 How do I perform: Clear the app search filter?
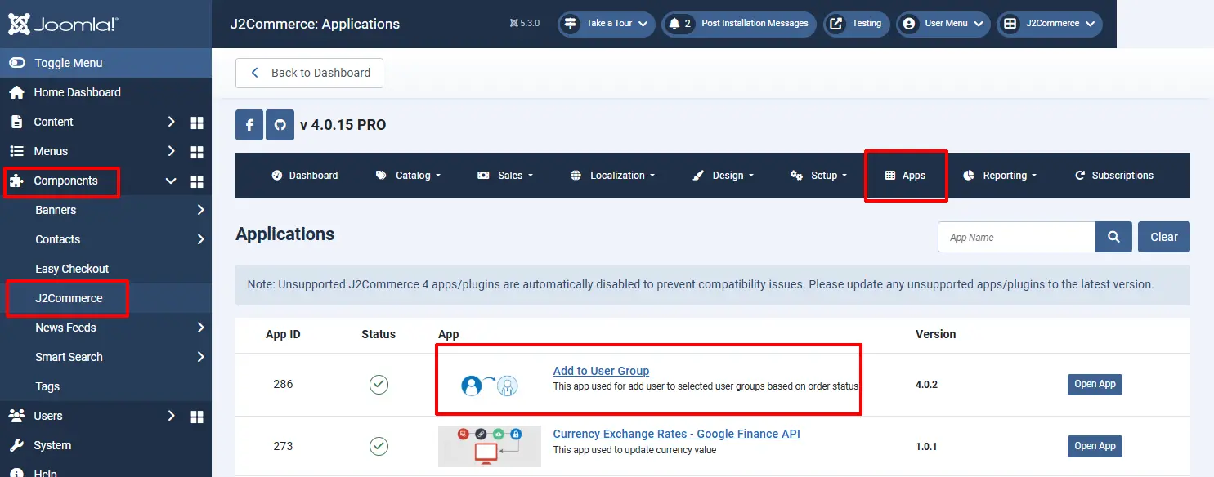click(x=1164, y=237)
